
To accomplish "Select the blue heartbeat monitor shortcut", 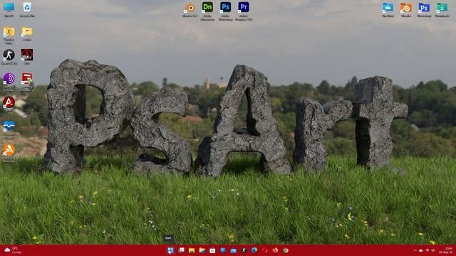I will [9, 129].
